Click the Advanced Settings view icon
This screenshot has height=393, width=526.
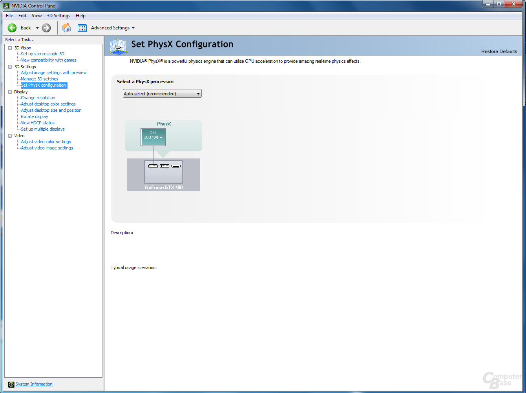tap(82, 28)
